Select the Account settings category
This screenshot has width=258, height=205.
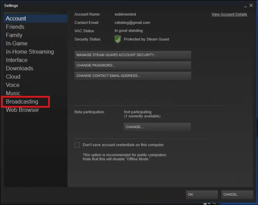36,18
